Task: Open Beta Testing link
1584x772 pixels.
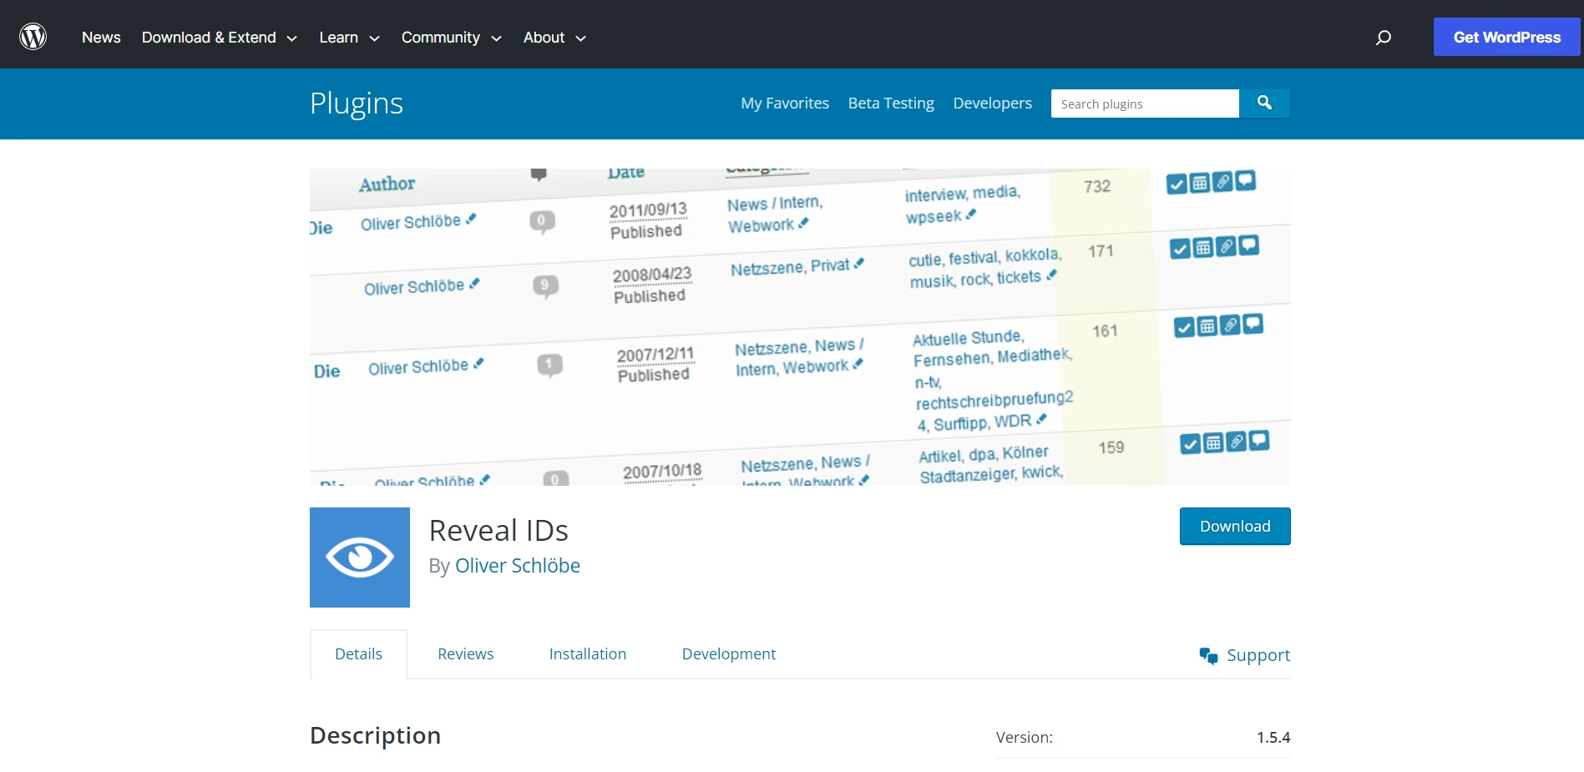Action: pos(891,103)
